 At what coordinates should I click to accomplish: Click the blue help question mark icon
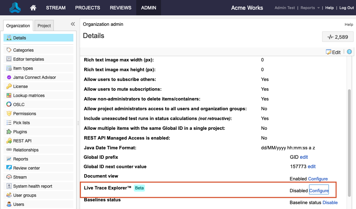[349, 52]
